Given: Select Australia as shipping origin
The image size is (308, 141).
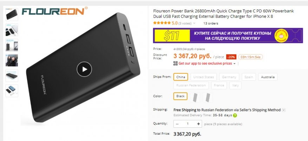Looking at the screenshot, I should pos(268,77).
